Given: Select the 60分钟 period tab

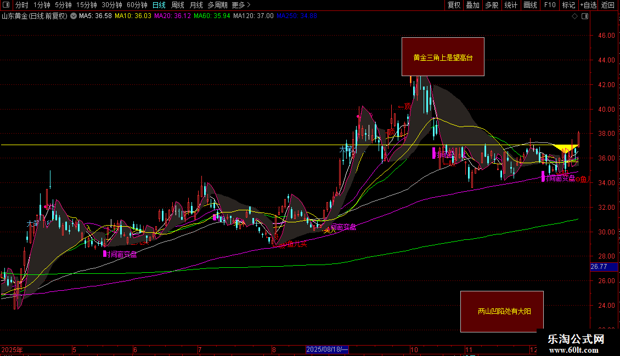Looking at the screenshot, I should coord(137,5).
